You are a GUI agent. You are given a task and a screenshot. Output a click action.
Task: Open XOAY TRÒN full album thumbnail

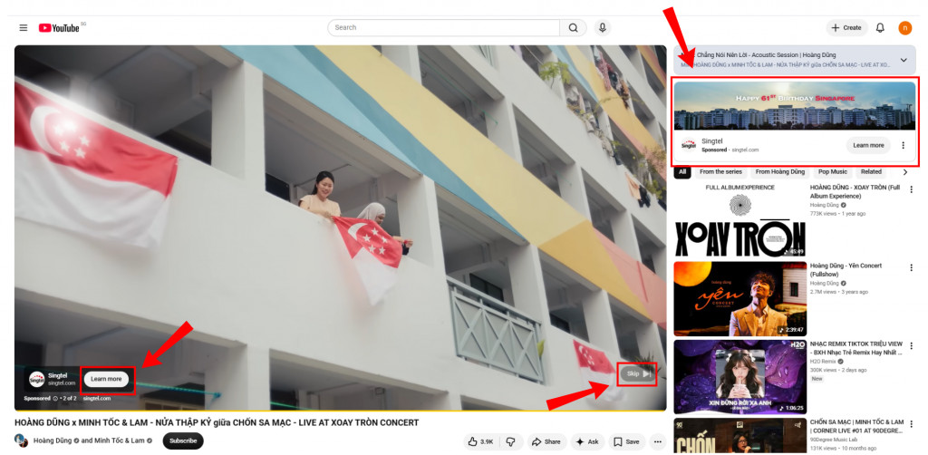pos(739,220)
